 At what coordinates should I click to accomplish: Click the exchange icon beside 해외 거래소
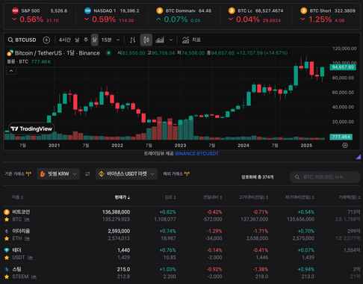tap(187, 174)
